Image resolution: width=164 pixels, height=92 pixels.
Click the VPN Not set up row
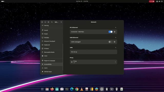94,52
